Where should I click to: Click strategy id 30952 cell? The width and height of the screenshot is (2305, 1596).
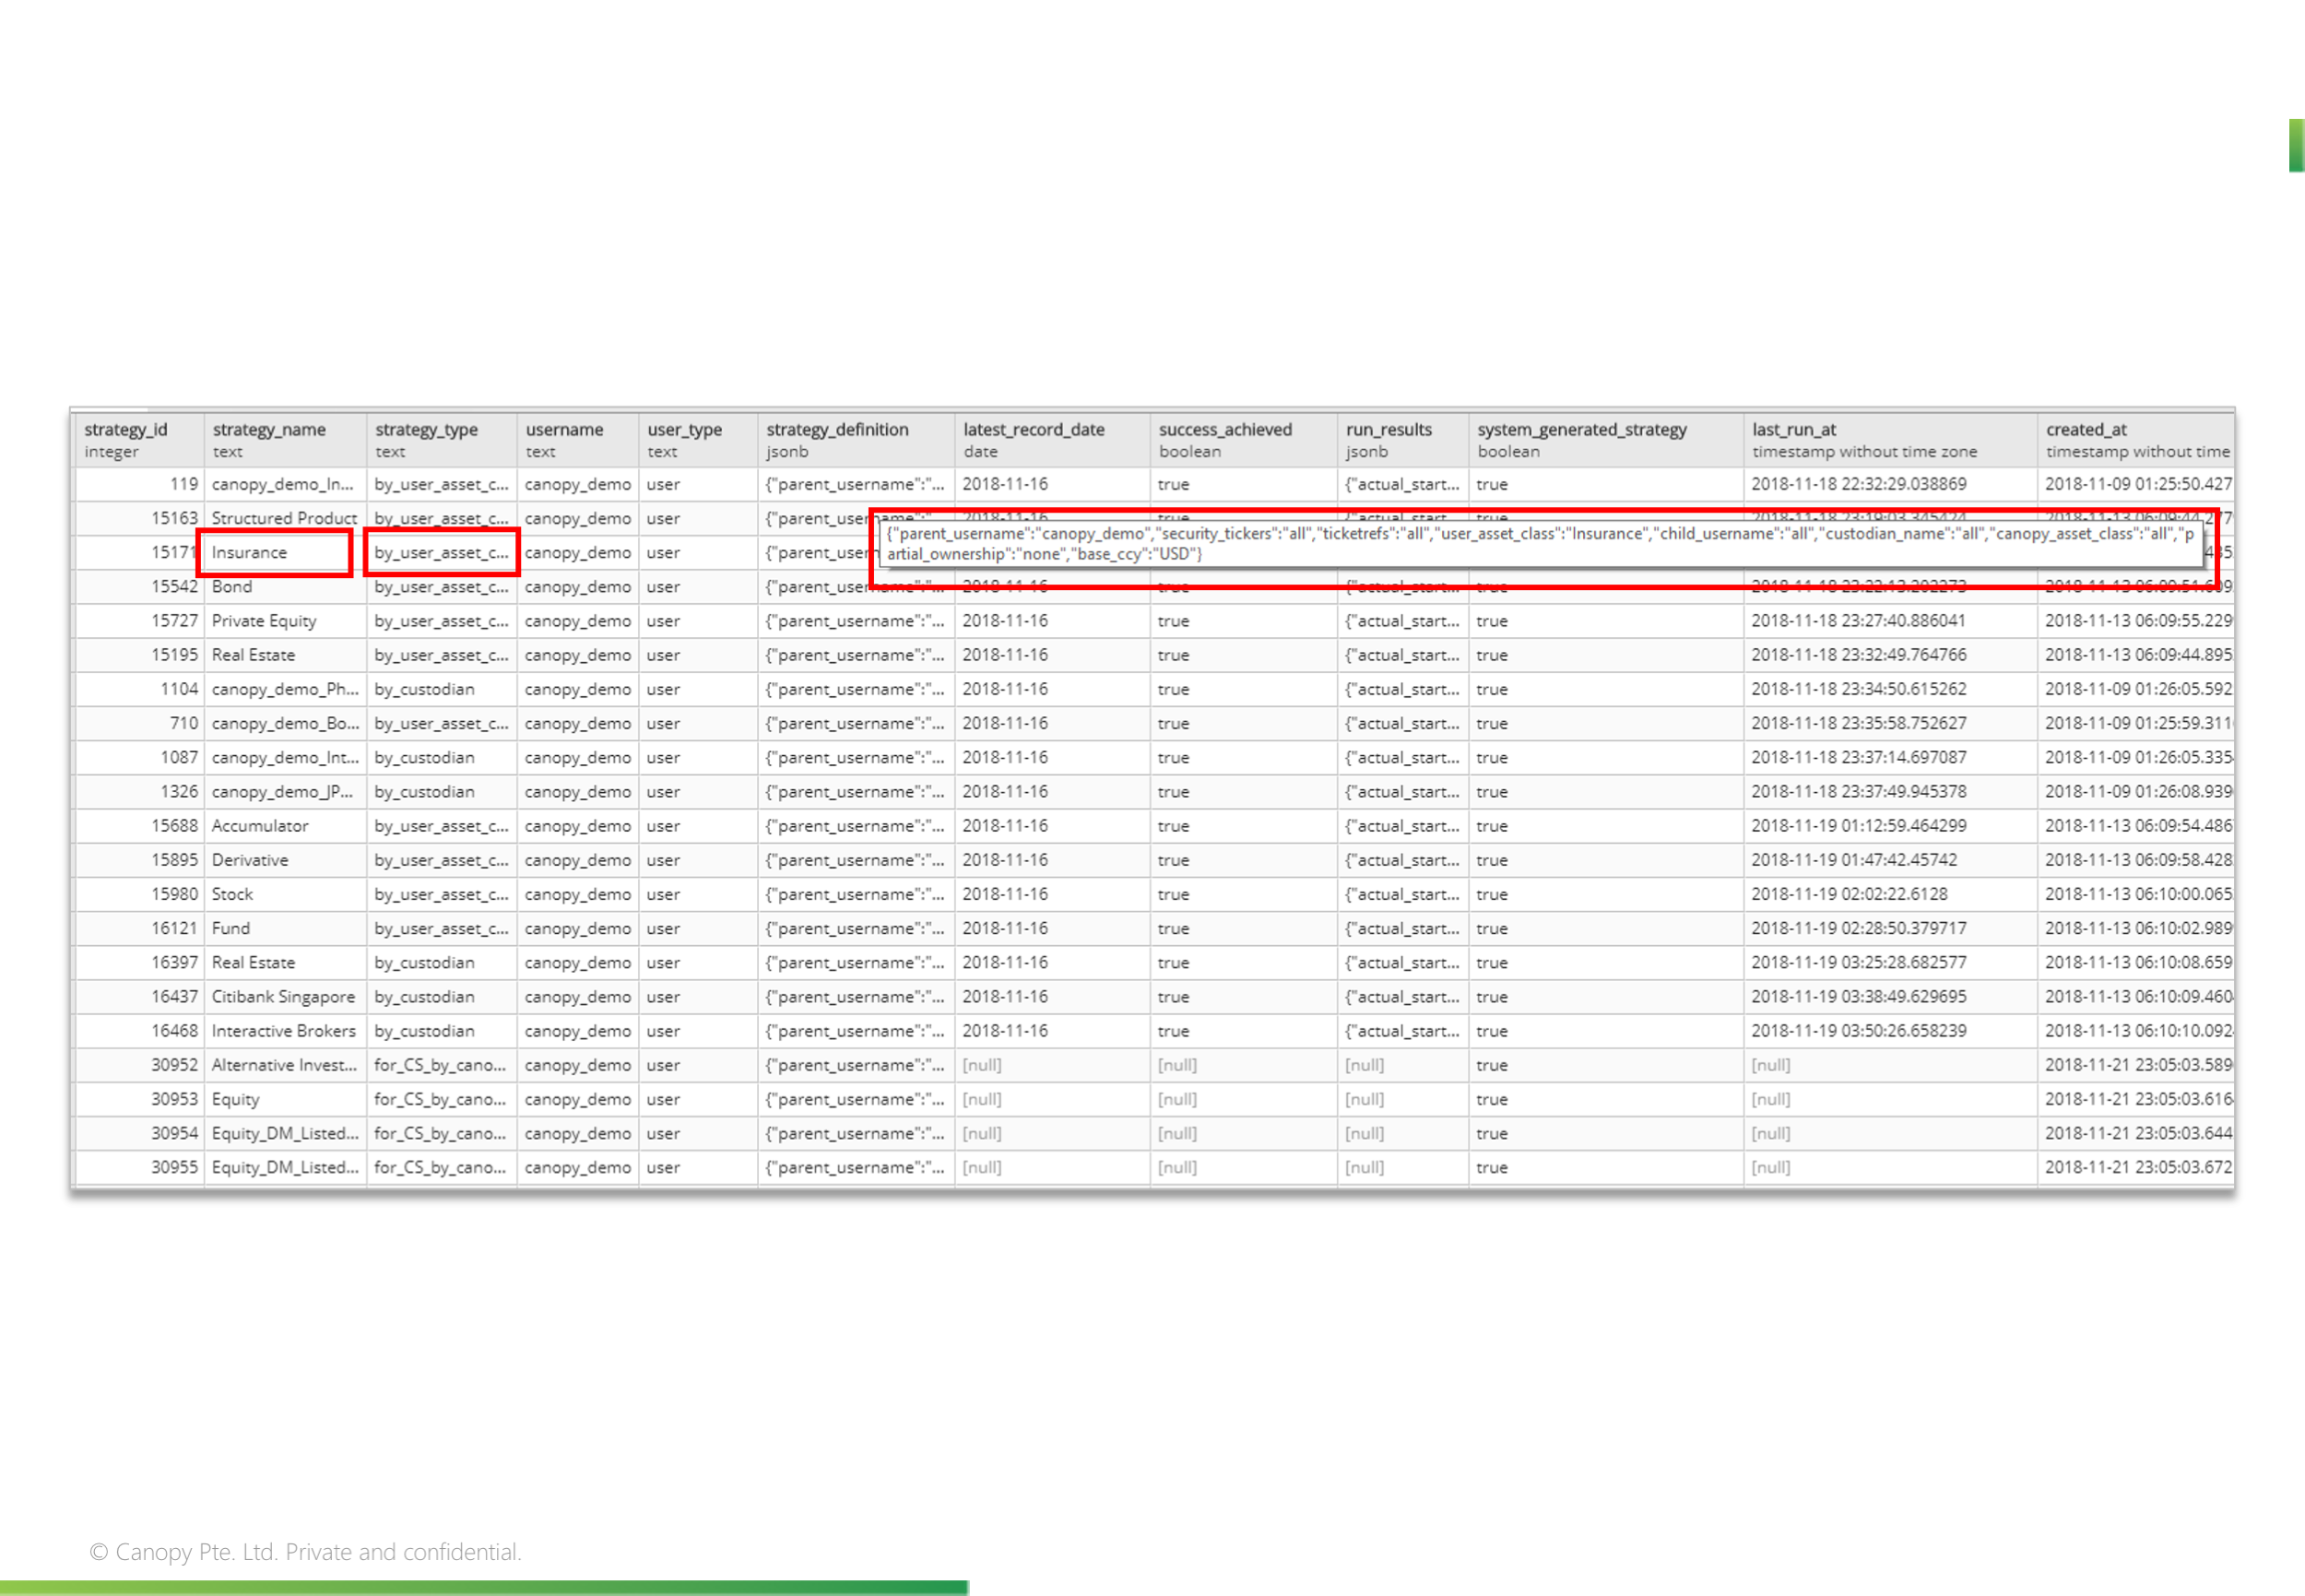(x=174, y=1065)
